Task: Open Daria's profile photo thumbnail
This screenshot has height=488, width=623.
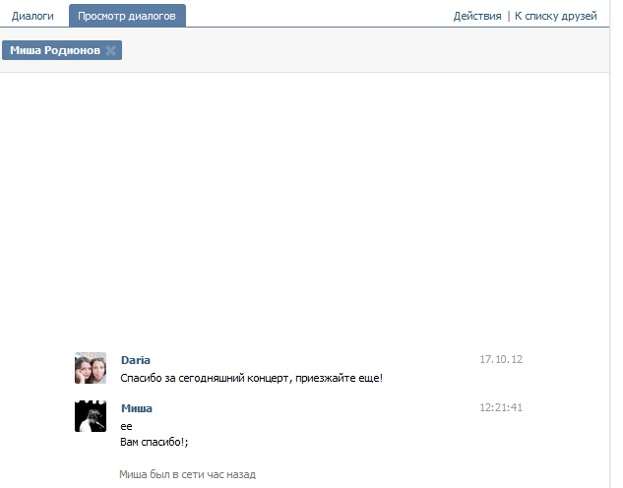Action: pos(91,368)
